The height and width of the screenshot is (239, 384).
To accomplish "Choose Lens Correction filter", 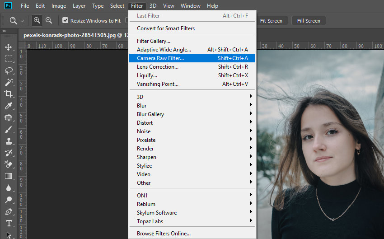I will pos(192,66).
